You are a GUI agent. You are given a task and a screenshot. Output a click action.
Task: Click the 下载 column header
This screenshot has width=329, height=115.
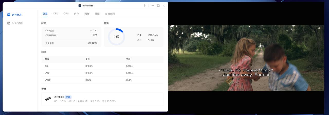tap(128, 59)
